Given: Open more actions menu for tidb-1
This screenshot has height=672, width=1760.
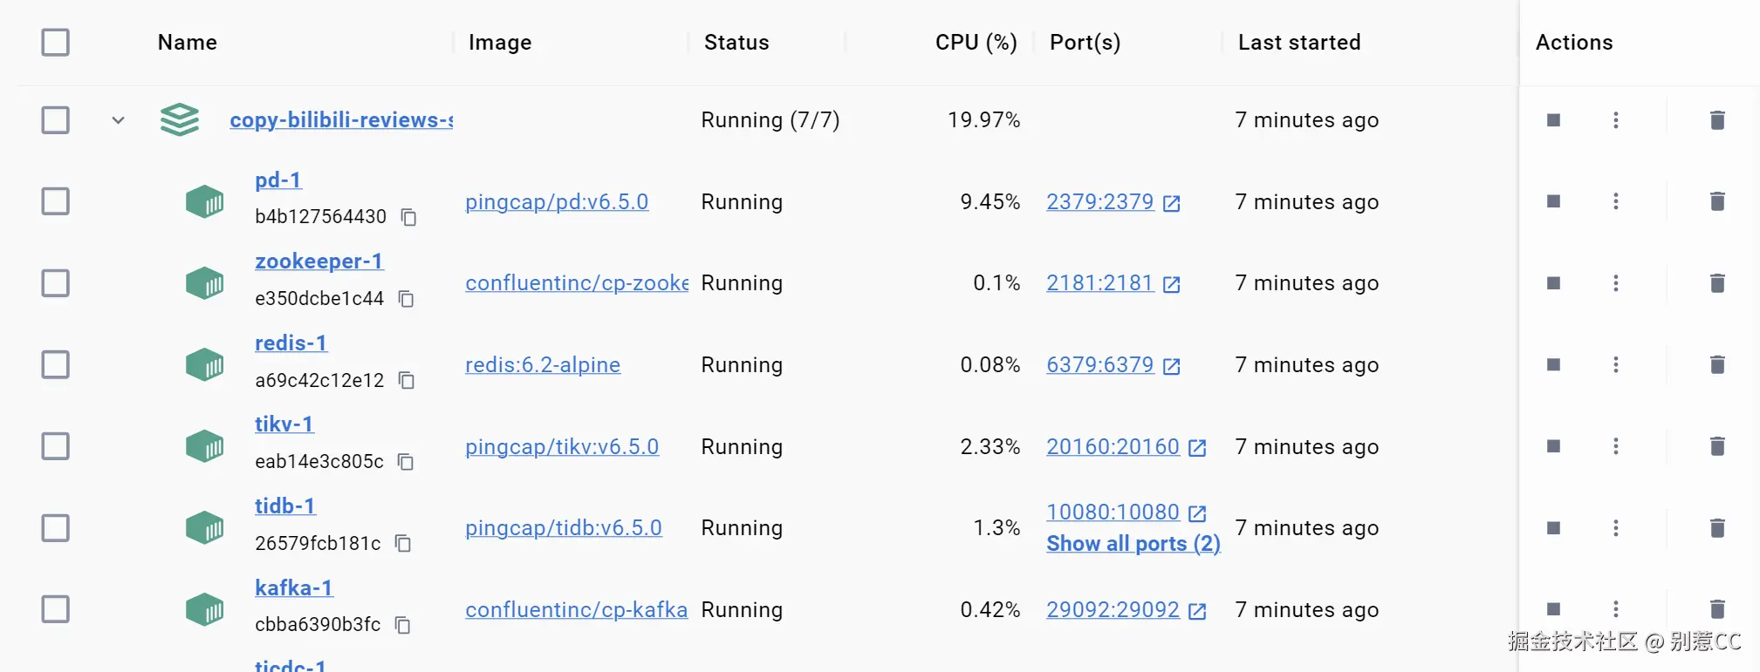Looking at the screenshot, I should click(1616, 527).
